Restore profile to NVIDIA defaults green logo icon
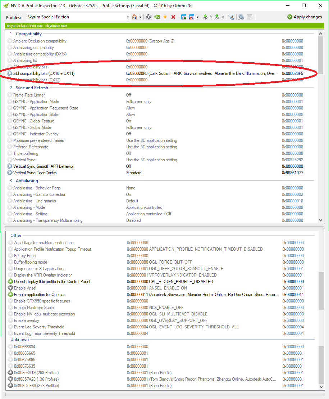Image resolution: width=329 pixels, height=399 pixels. point(157,17)
